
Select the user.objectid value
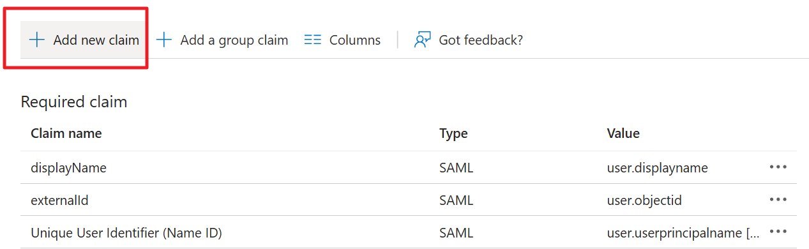(x=644, y=200)
